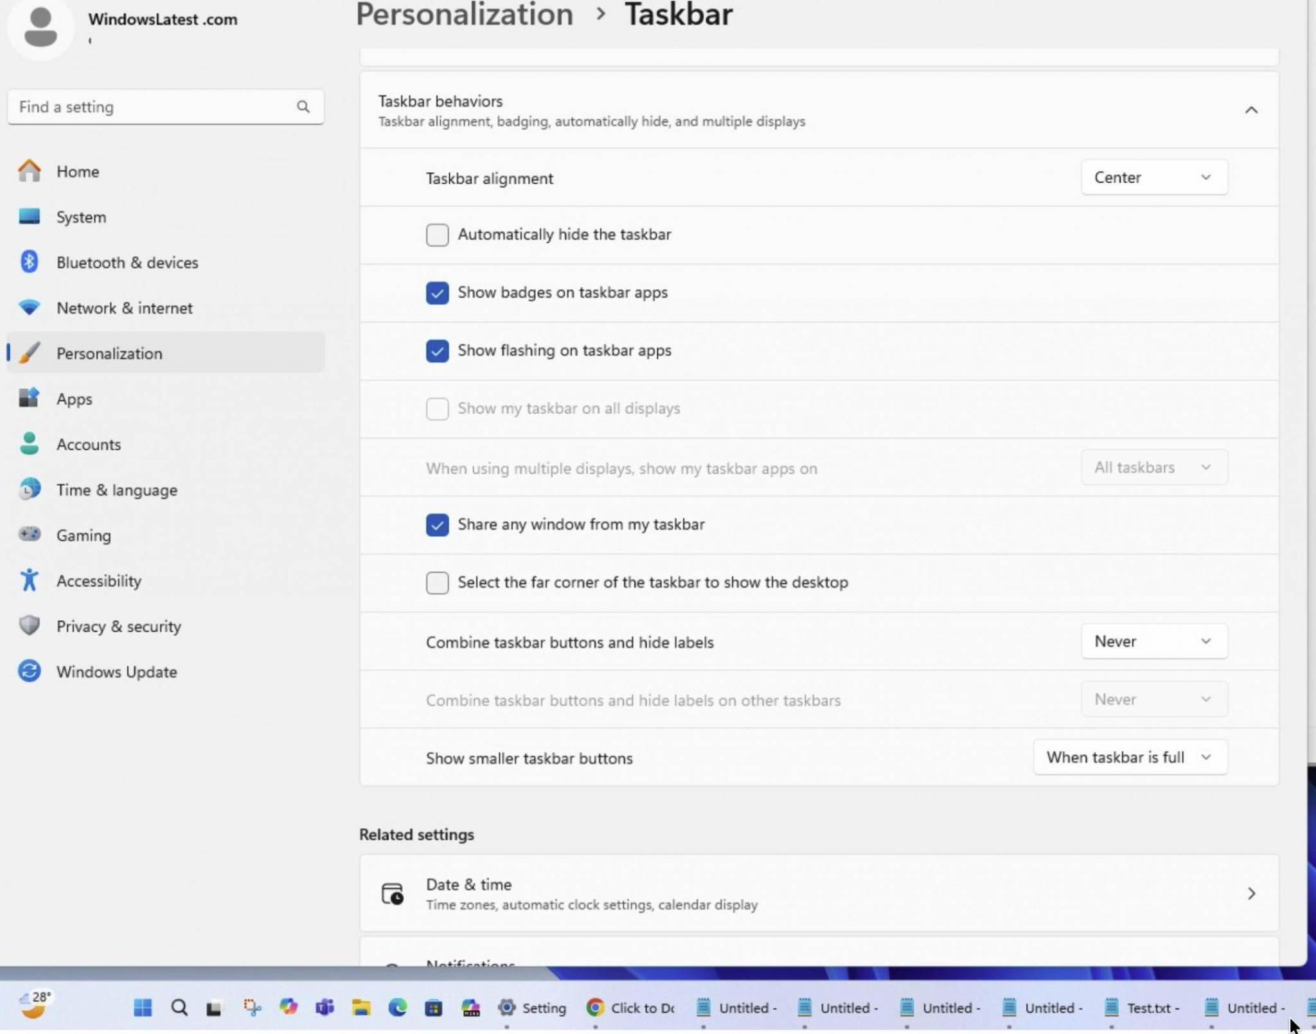Open the Accessibility settings page
Image resolution: width=1316 pixels, height=1034 pixels.
(x=98, y=581)
